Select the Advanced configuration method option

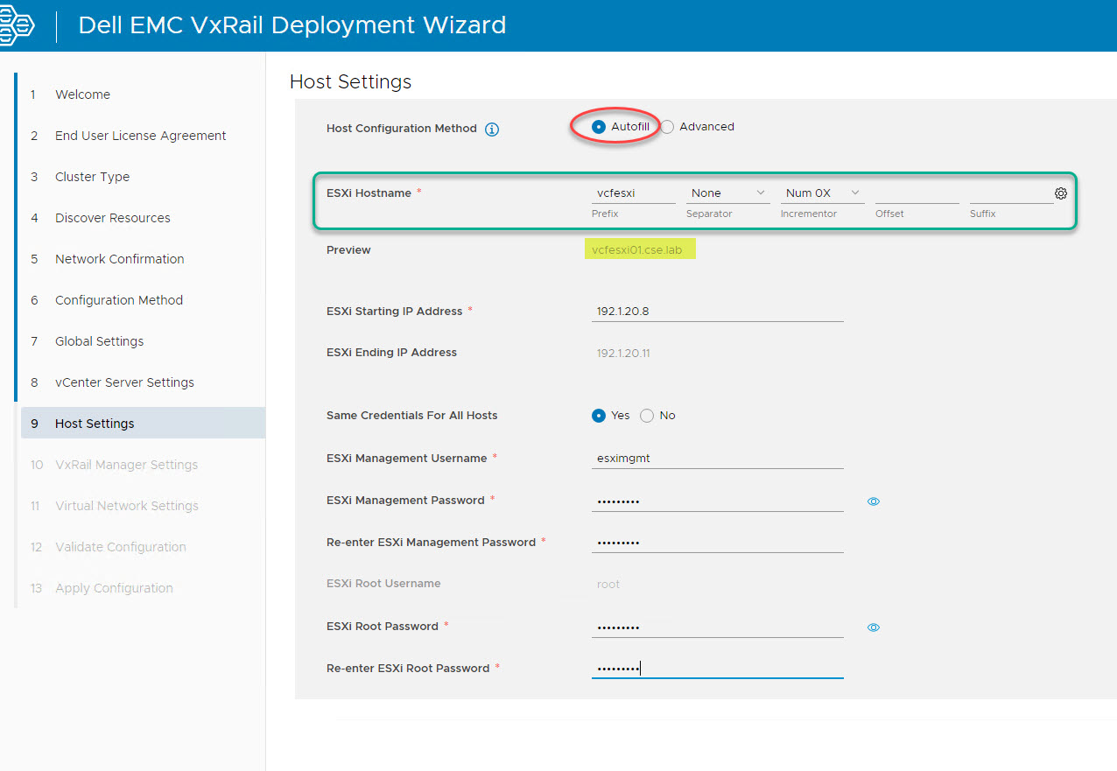pos(668,127)
